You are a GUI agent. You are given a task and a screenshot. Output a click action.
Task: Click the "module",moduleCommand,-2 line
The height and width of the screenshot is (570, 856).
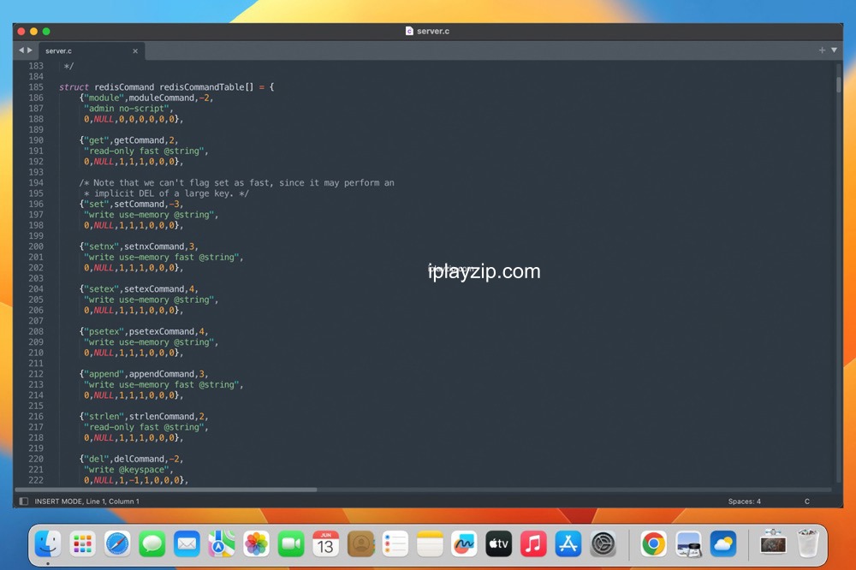pyautogui.click(x=146, y=98)
